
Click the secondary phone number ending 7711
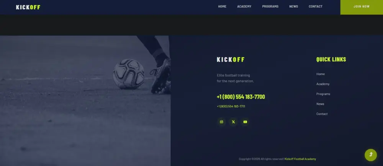click(x=231, y=106)
